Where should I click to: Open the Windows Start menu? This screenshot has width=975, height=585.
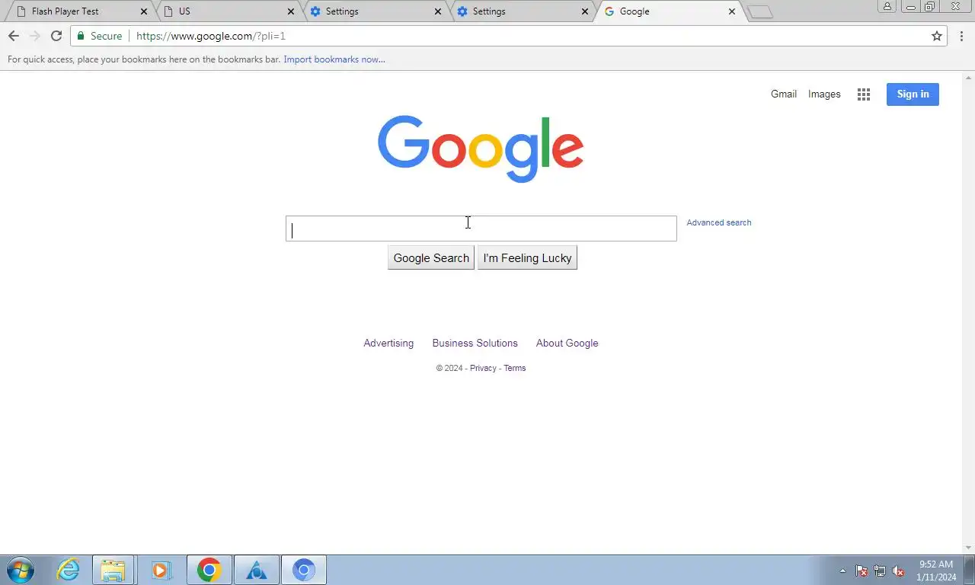tap(21, 570)
